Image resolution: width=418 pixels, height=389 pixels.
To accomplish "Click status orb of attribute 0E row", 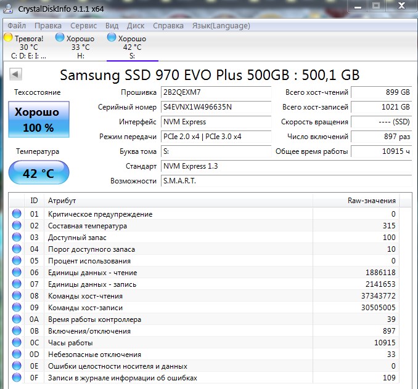I will pos(17,366).
